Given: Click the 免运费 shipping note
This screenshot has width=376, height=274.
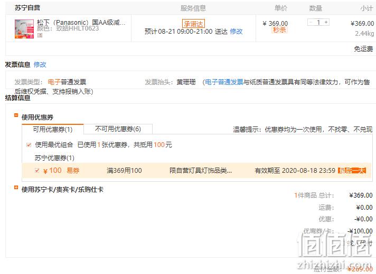Looking at the screenshot, I should coord(363,49).
